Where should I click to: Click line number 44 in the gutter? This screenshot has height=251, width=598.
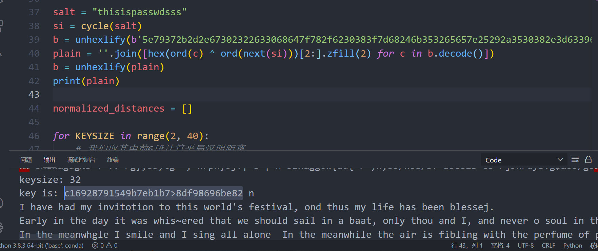point(34,109)
